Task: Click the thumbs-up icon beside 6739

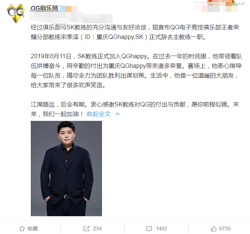Action: 214,228
